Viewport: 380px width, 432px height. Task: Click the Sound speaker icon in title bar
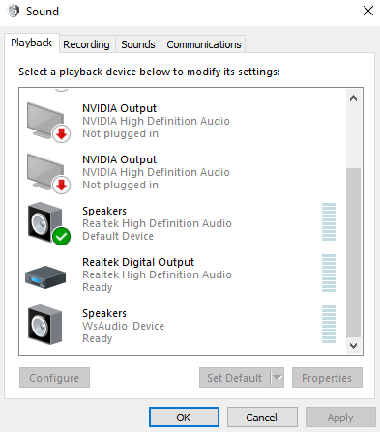(x=14, y=12)
